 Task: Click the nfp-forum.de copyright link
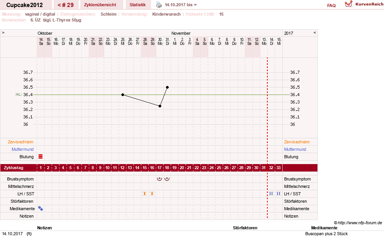pos(358,223)
